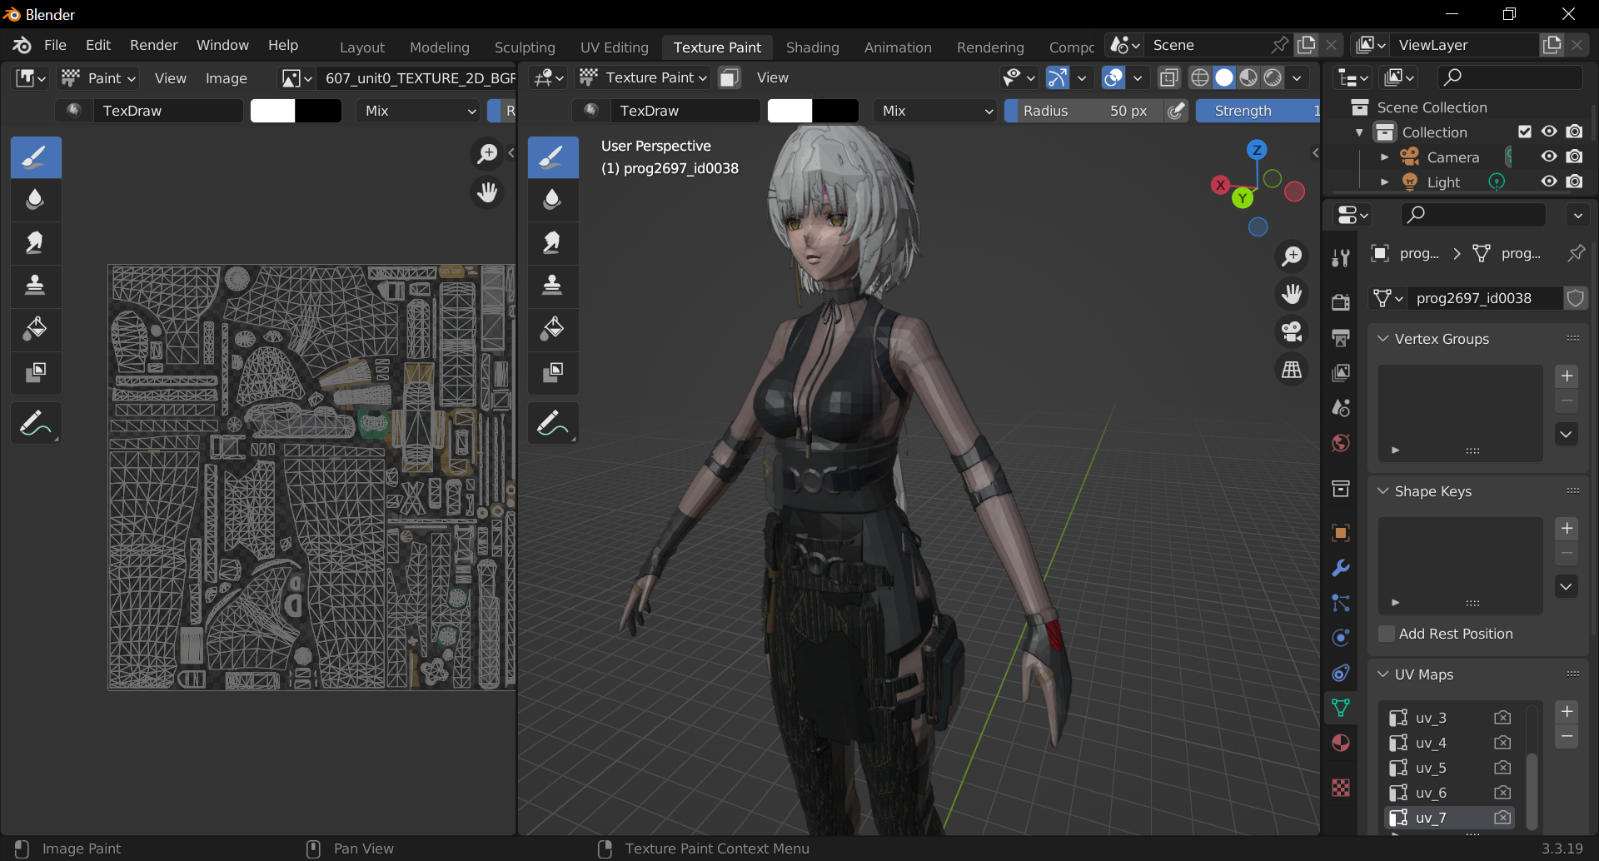
Task: Add a new shape key
Action: click(x=1567, y=529)
